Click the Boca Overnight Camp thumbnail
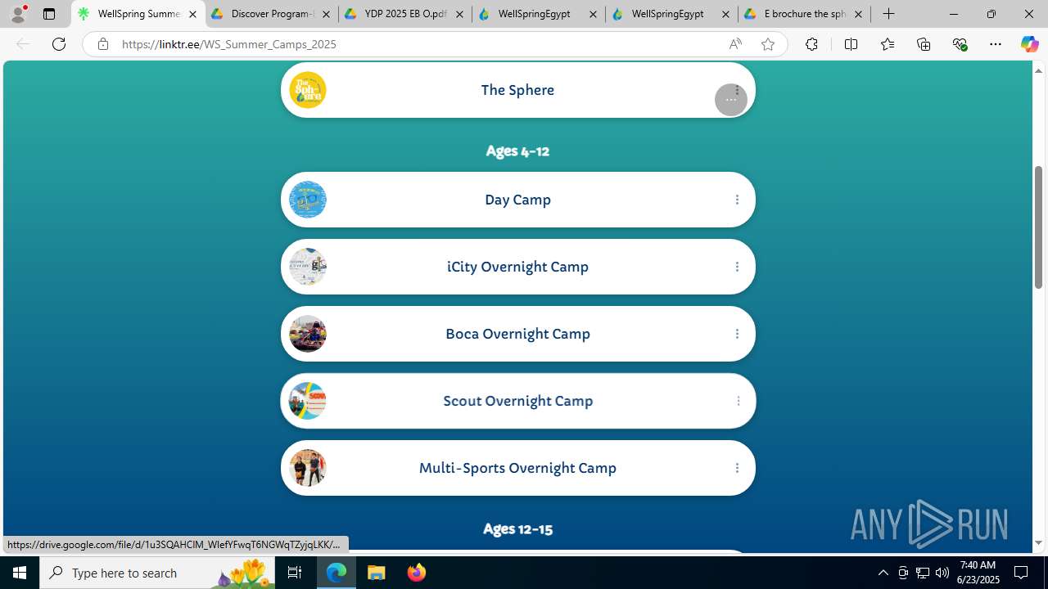 click(308, 334)
